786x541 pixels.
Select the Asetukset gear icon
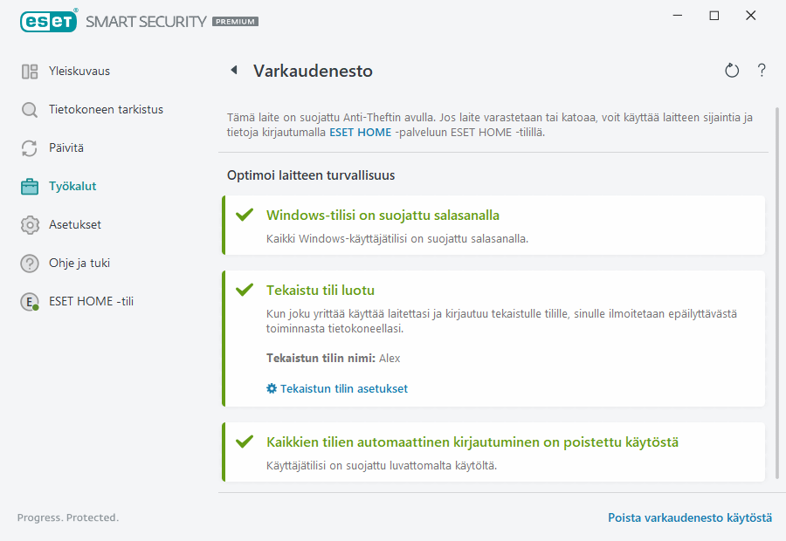[x=29, y=224]
